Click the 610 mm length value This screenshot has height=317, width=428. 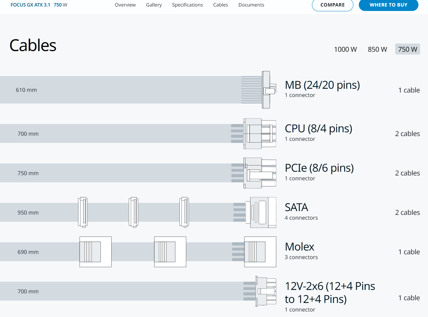[x=26, y=90]
